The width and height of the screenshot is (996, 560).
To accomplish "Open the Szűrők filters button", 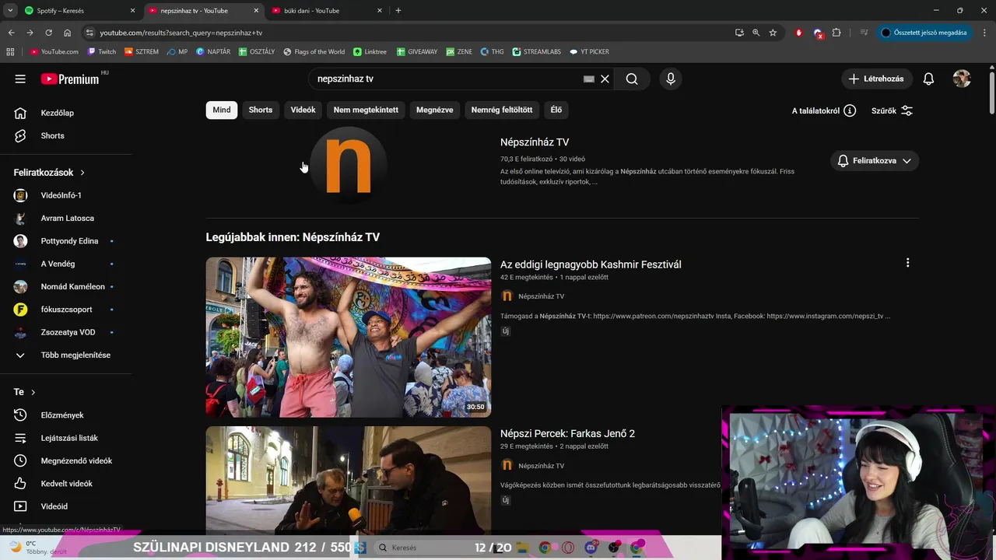I will pos(892,110).
